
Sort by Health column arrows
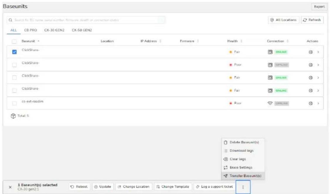[241, 41]
